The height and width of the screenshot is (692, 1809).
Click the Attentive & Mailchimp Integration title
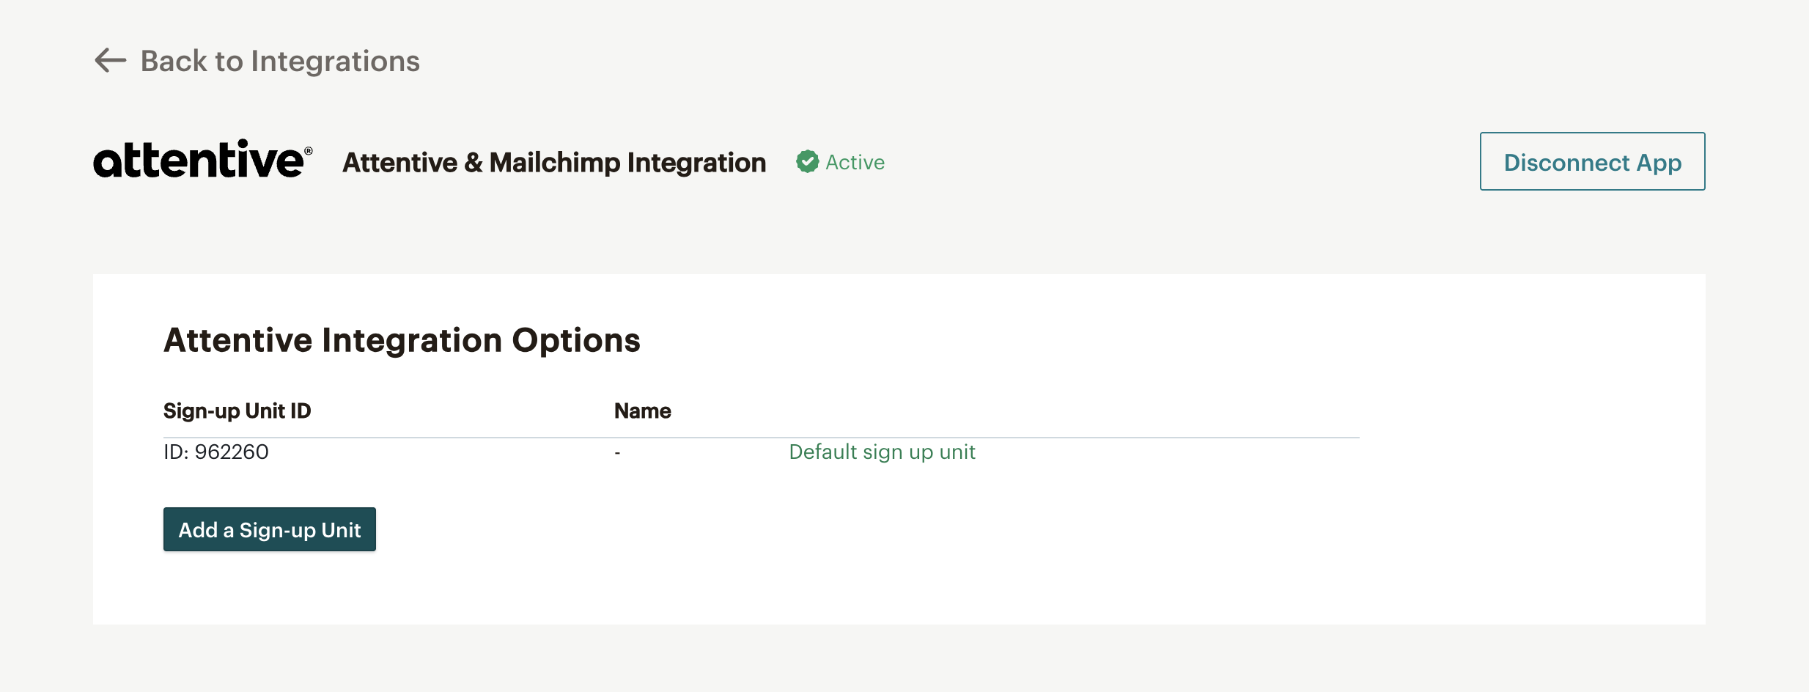(554, 162)
